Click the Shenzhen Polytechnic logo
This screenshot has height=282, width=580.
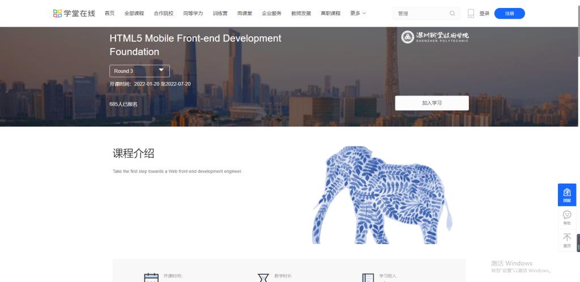coord(434,37)
